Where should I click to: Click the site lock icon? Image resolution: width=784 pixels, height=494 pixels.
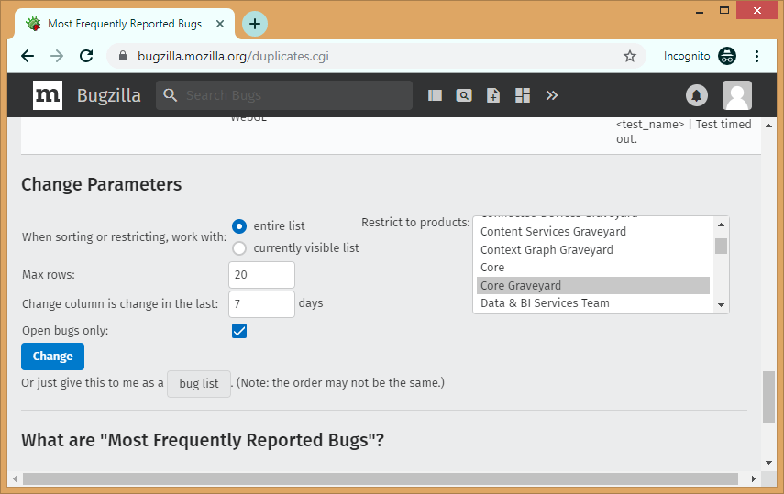pos(123,56)
